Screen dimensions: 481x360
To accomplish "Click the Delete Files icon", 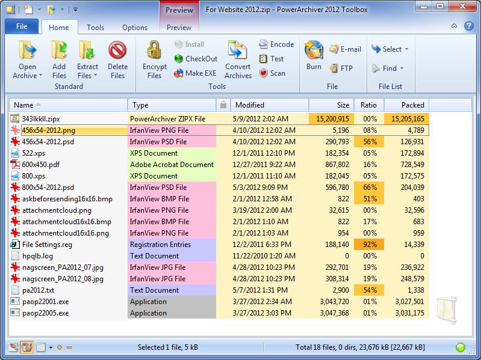I will coord(117,50).
